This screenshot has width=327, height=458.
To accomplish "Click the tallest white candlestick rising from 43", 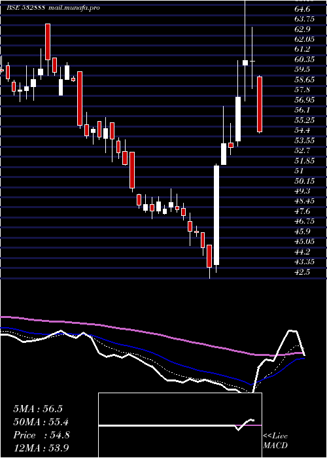I will pyautogui.click(x=216, y=215).
